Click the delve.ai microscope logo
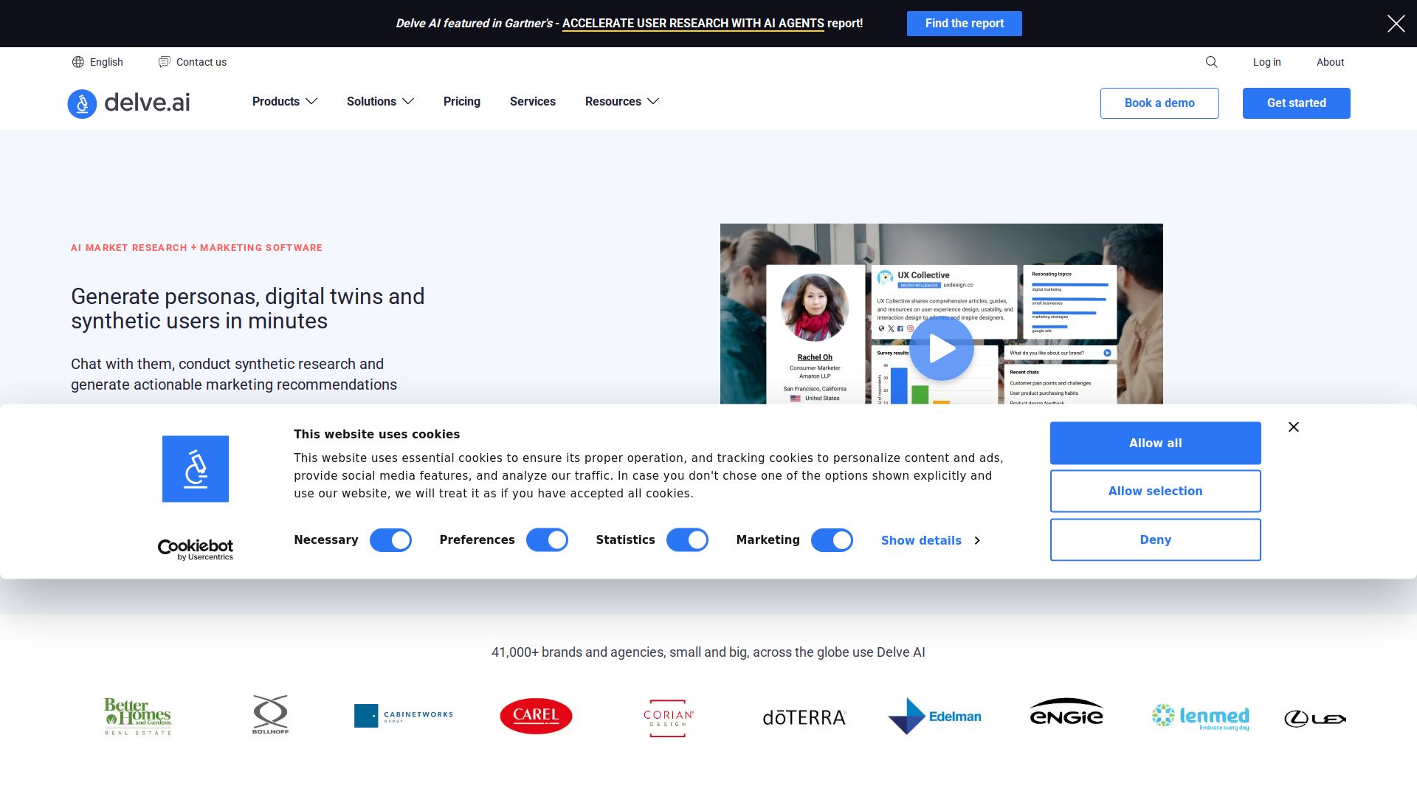This screenshot has width=1417, height=797. point(82,103)
